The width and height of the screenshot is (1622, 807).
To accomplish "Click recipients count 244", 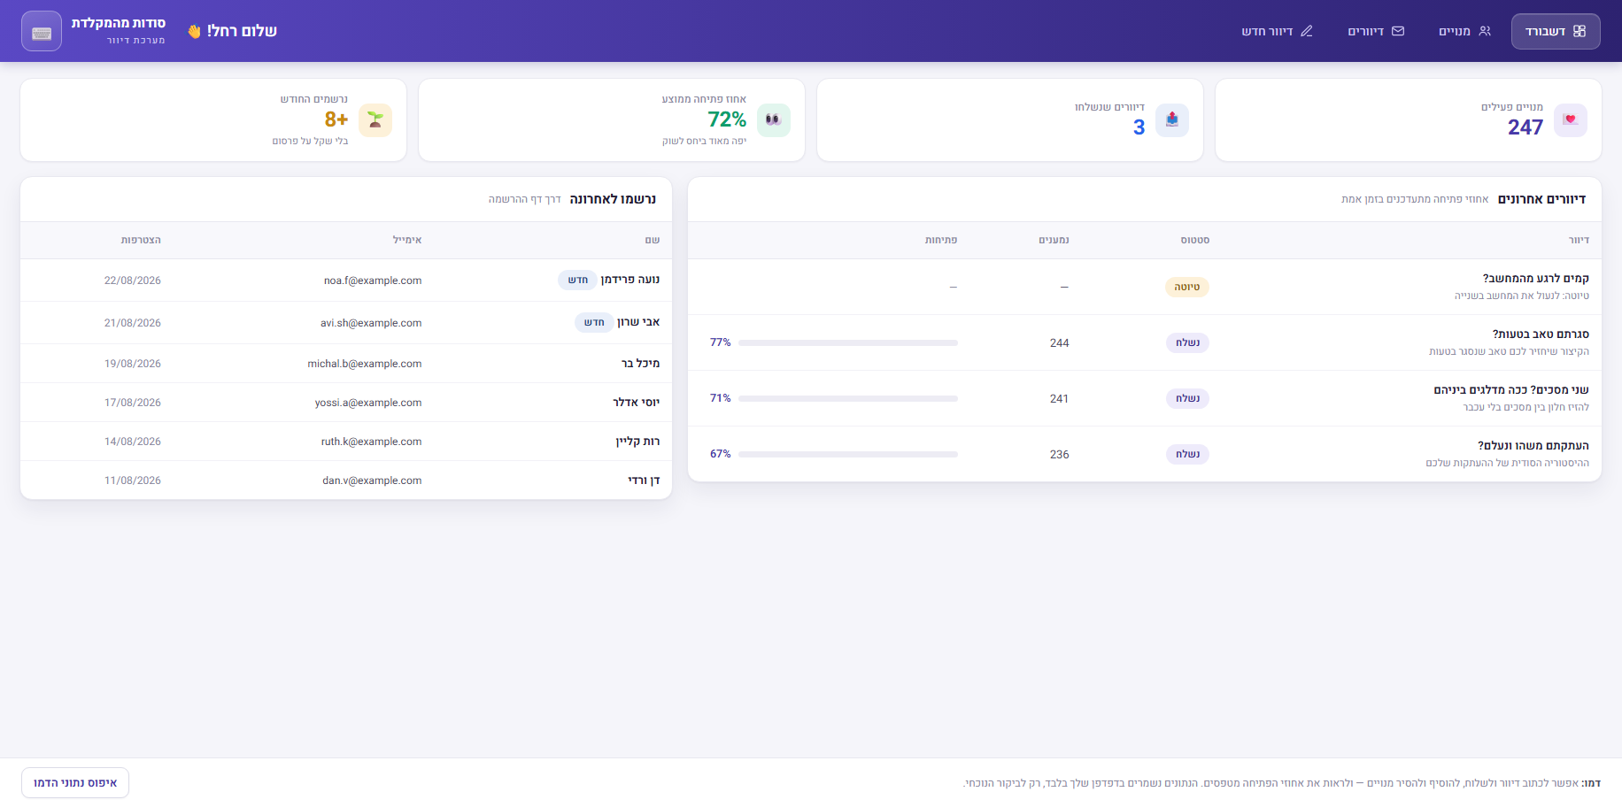I will coord(1059,343).
